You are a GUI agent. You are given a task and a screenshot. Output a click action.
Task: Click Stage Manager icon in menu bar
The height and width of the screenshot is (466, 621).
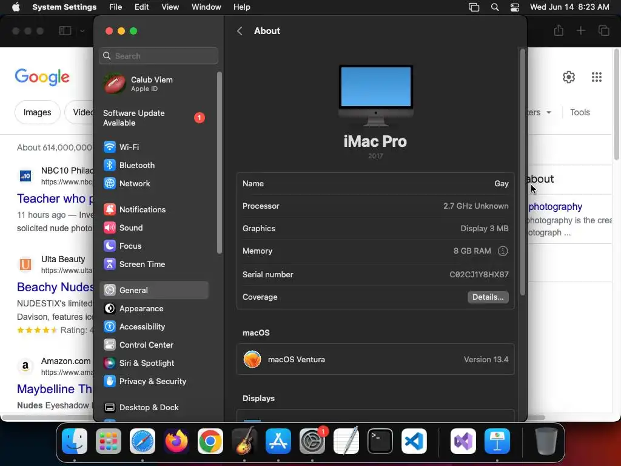pos(474,7)
